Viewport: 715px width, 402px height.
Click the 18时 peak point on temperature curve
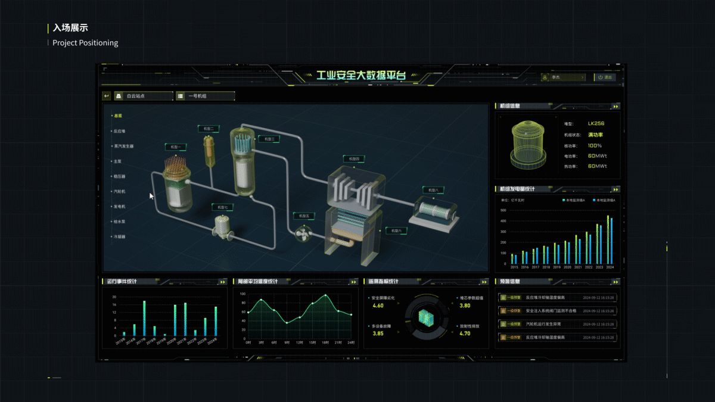326,295
